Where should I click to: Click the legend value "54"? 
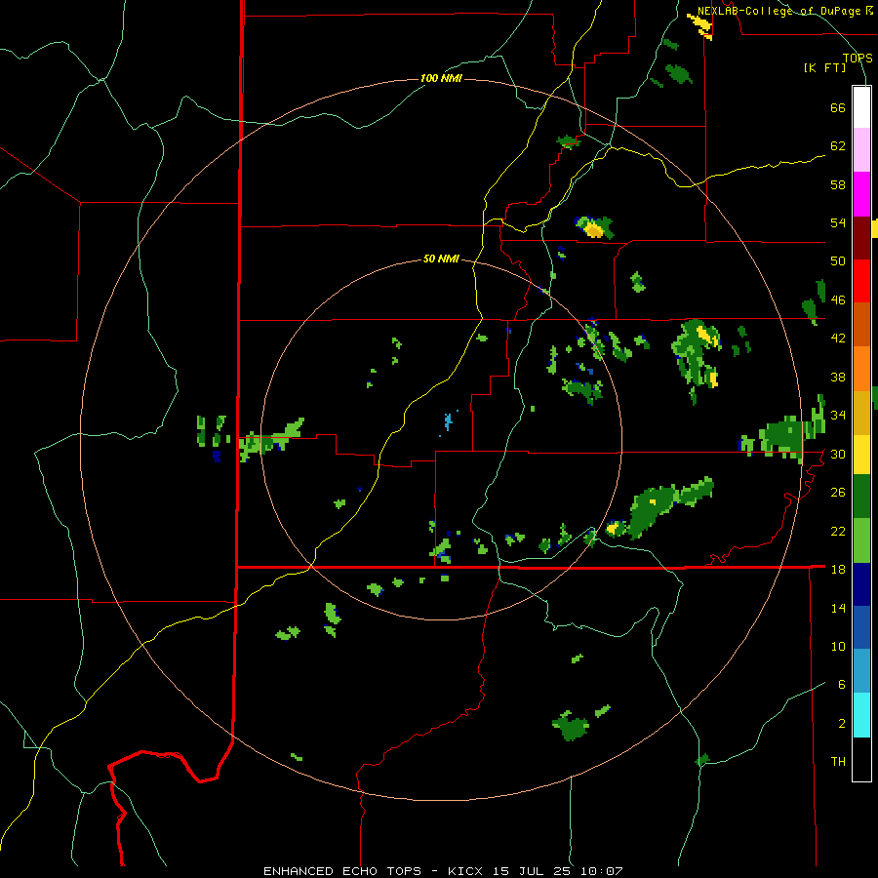tap(838, 222)
